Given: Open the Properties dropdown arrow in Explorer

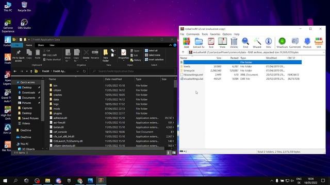Looking at the screenshot, I should [124, 61].
